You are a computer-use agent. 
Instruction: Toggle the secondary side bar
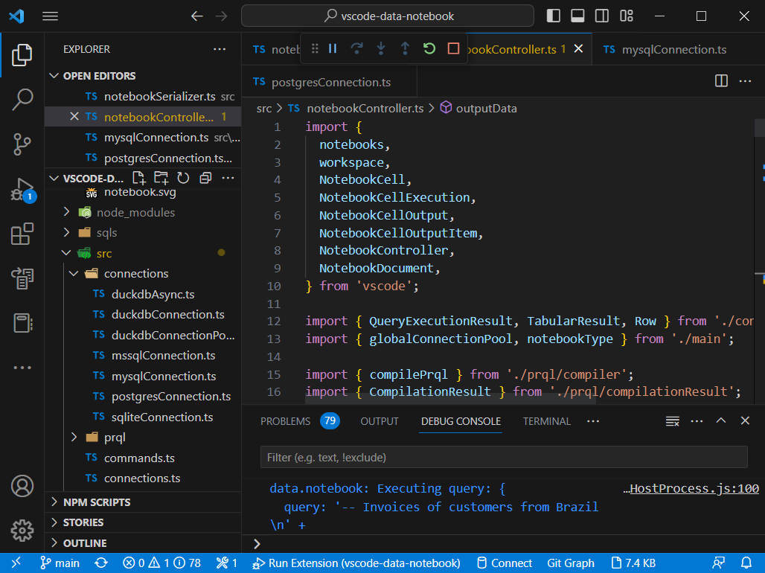coord(602,16)
